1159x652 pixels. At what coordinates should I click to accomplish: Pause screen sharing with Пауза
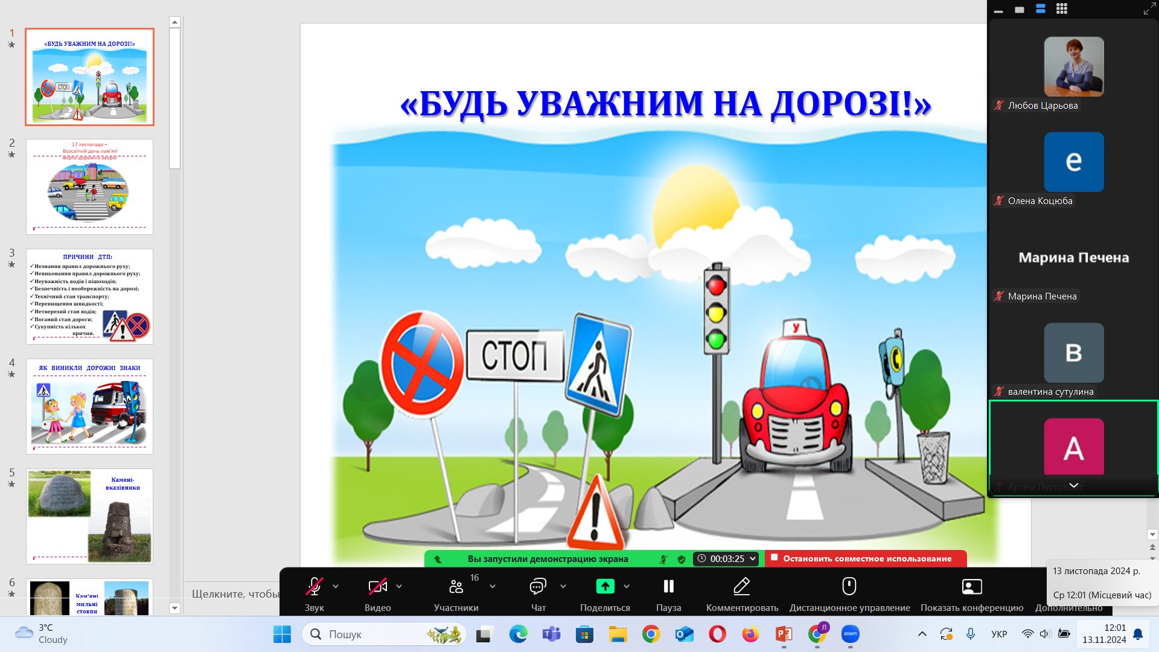(x=668, y=587)
